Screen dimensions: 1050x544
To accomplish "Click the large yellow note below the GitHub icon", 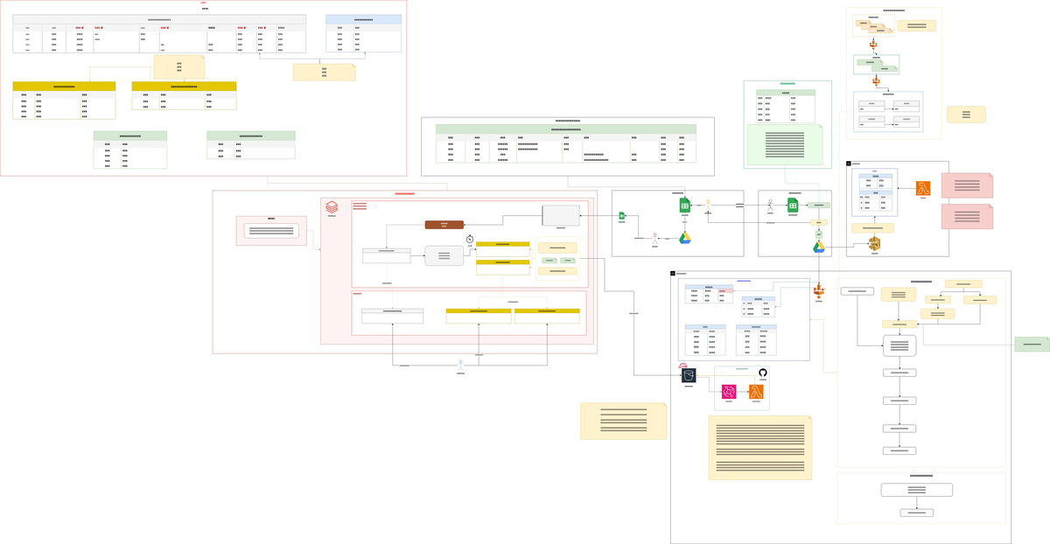I will (x=760, y=448).
